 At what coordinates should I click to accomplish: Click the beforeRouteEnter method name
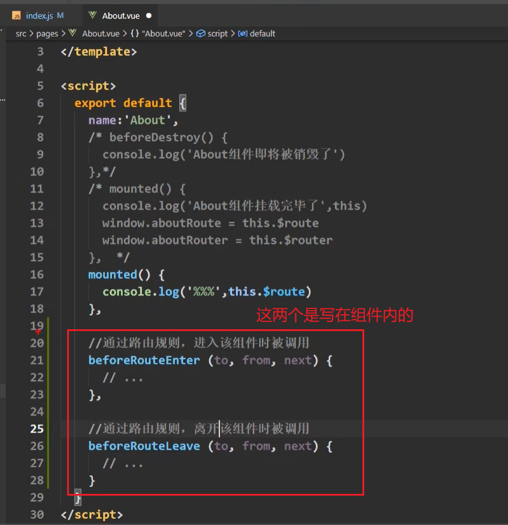coord(144,360)
